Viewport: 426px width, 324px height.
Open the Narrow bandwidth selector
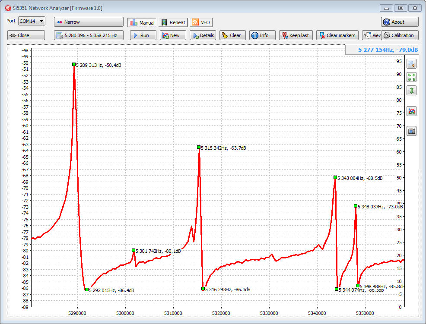point(89,22)
